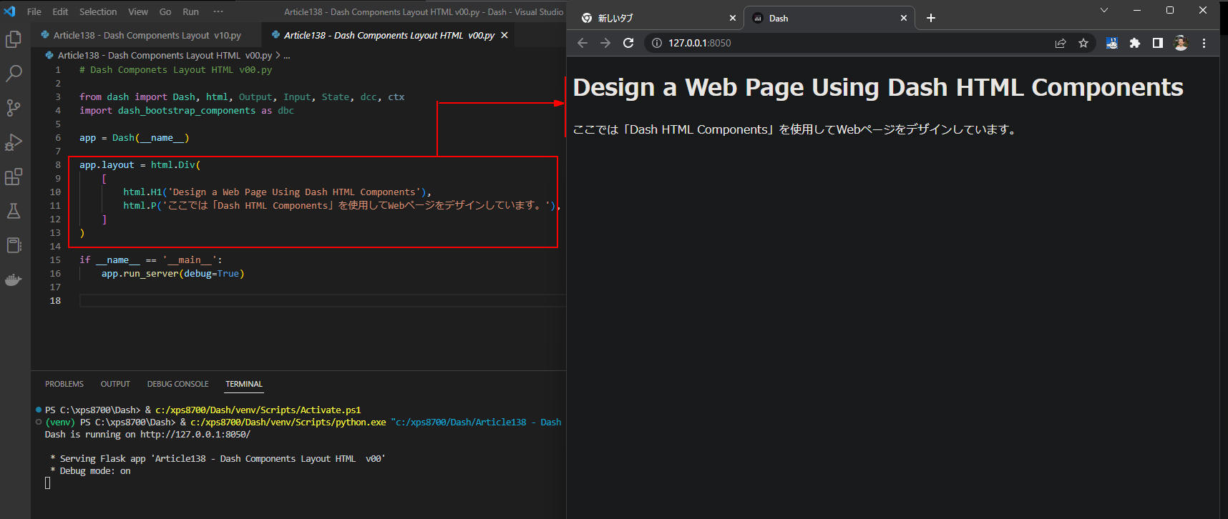Bookmark this page with star icon
1228x519 pixels.
tap(1083, 43)
